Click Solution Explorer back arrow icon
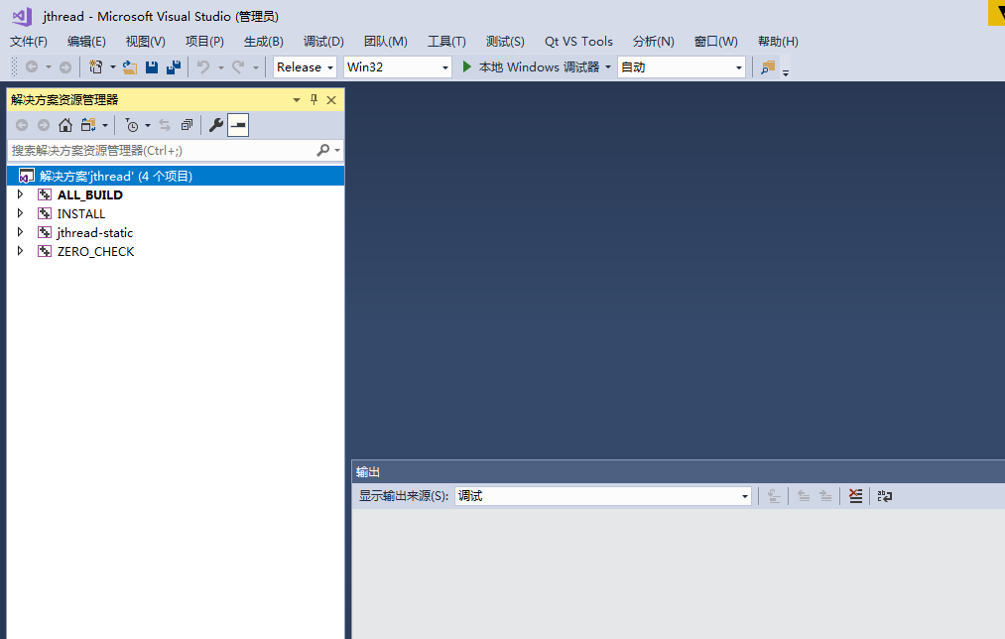The width and height of the screenshot is (1005, 639). pyautogui.click(x=22, y=125)
